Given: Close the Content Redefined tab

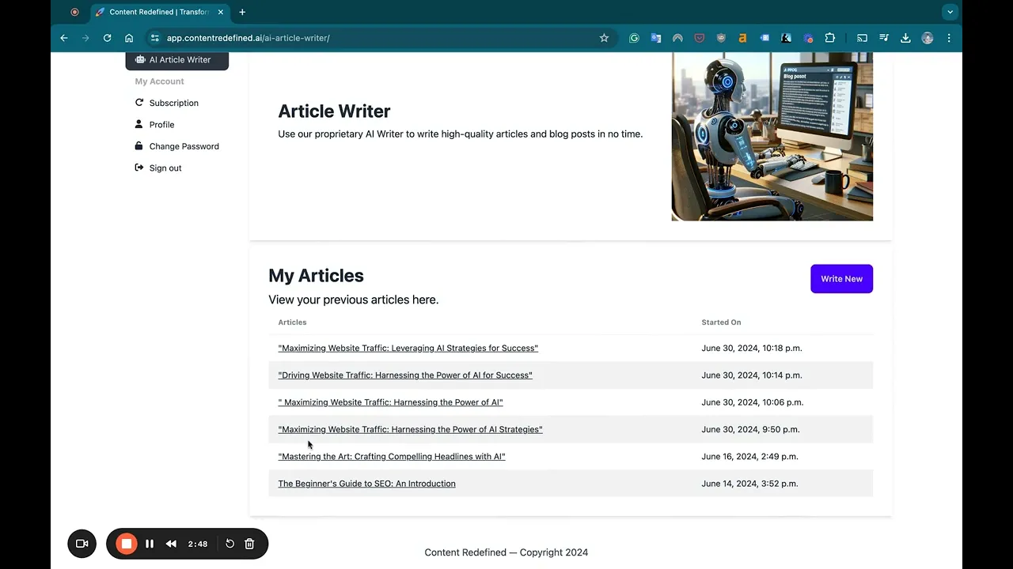Looking at the screenshot, I should (220, 12).
